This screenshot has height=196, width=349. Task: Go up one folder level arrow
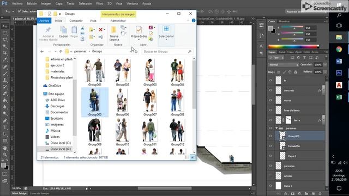pyautogui.click(x=61, y=52)
